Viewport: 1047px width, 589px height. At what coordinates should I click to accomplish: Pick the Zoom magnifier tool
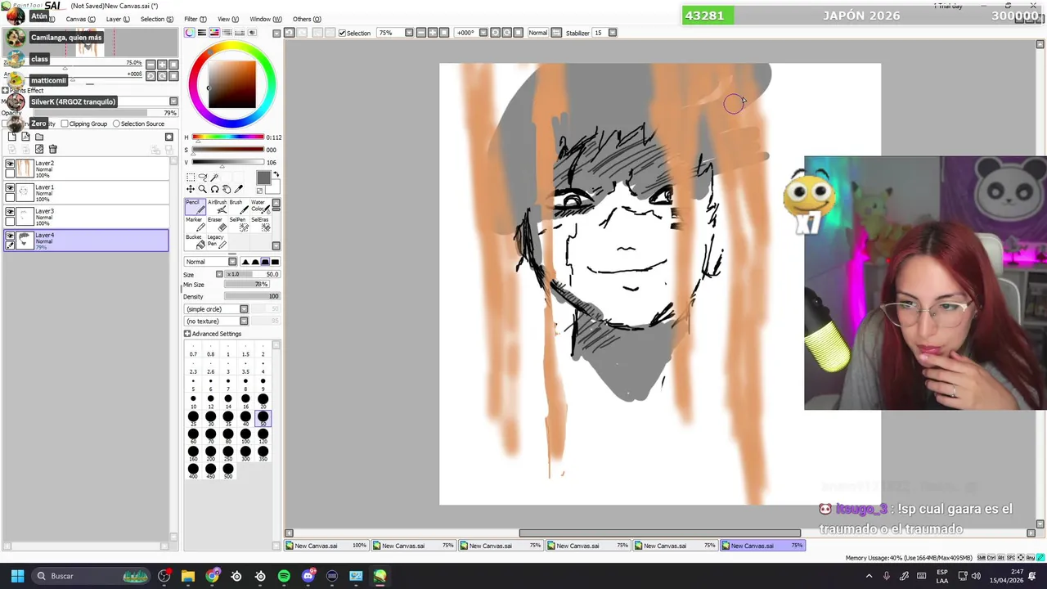click(x=203, y=189)
